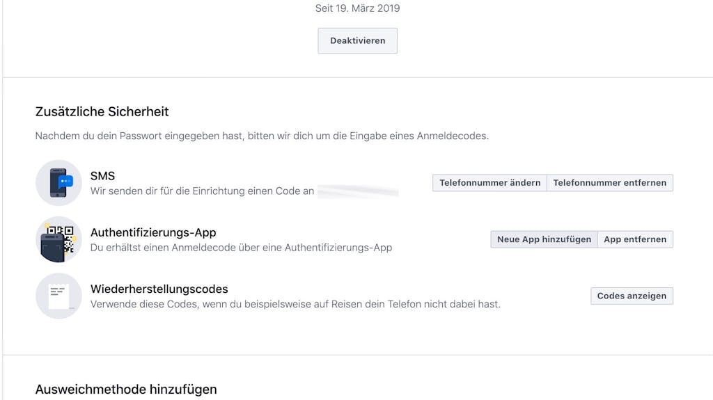The height and width of the screenshot is (400, 713).
Task: Click the Wiederherstellungscodes 'Verwende diese Codes' description
Action: (295, 304)
